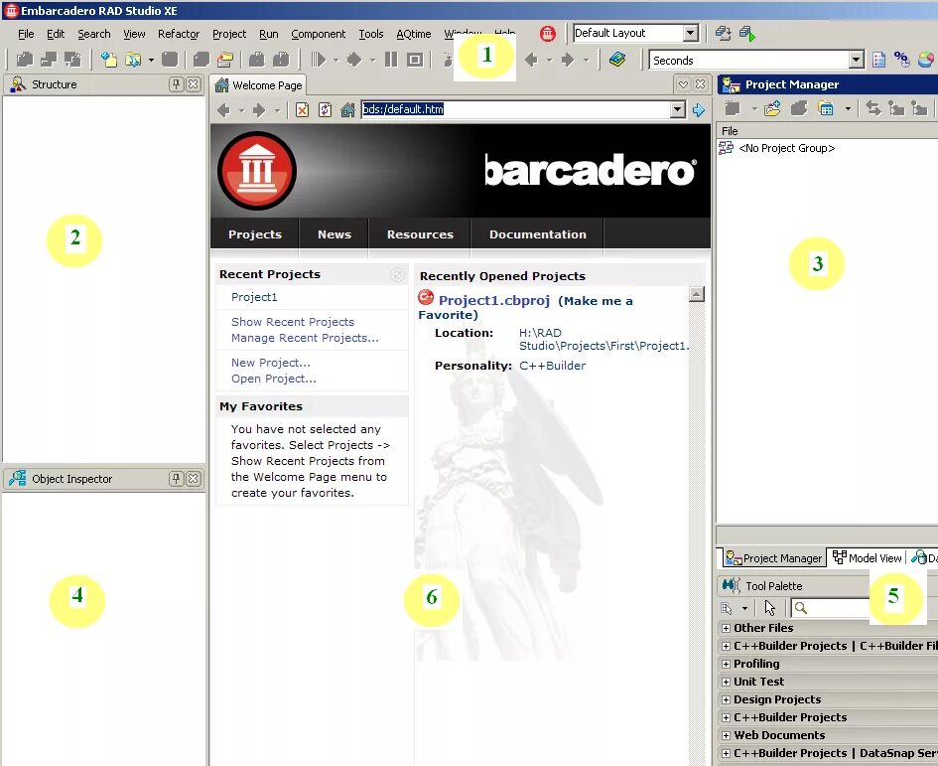938x766 pixels.
Task: Click the Save current desktop icon
Action: click(724, 33)
